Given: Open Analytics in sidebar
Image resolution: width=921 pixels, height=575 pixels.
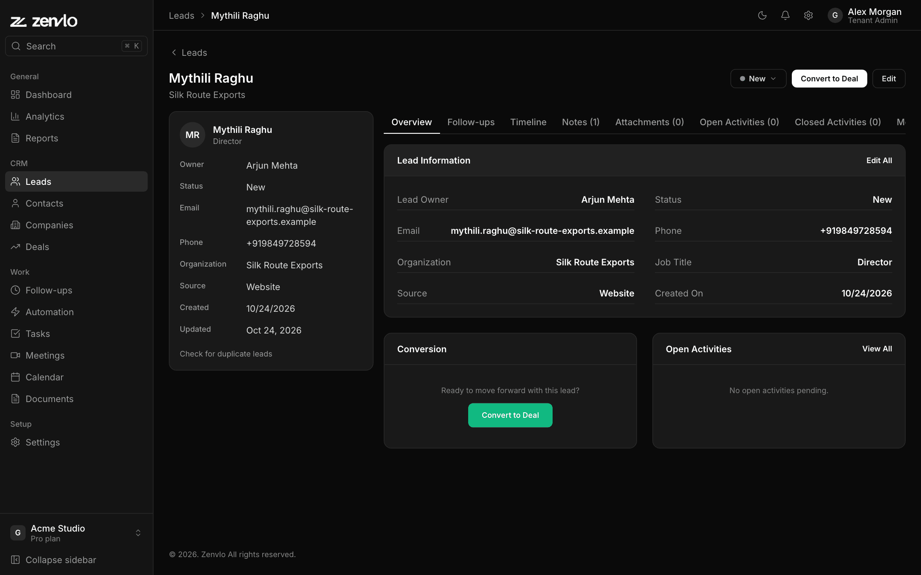Looking at the screenshot, I should click(x=76, y=116).
